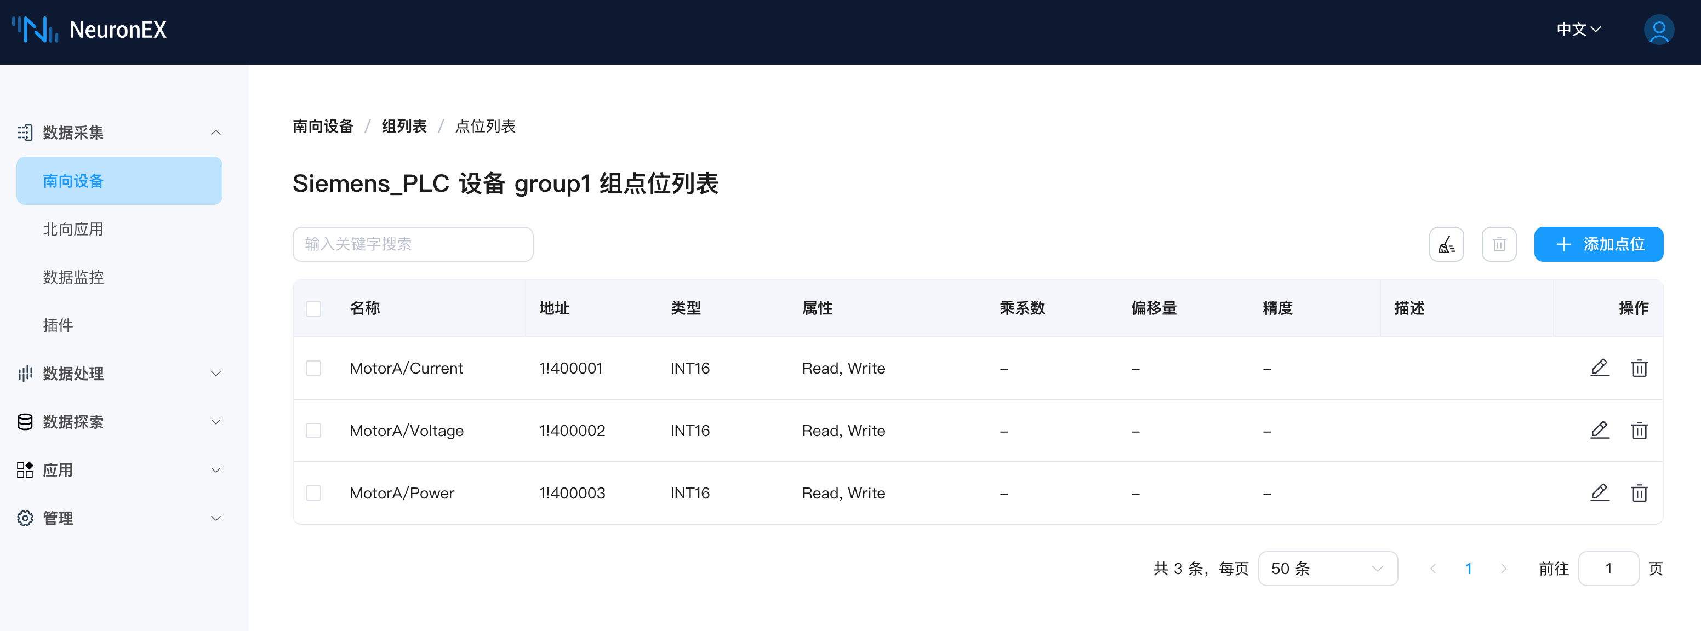Screen dimensions: 1701x631
Task: Click the batch delete trash button
Action: 1498,244
